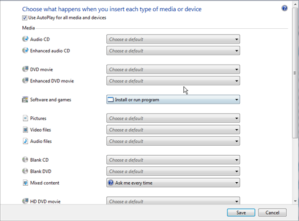Click the Video files icon

click(25, 129)
